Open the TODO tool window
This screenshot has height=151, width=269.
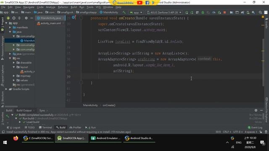pos(30,128)
